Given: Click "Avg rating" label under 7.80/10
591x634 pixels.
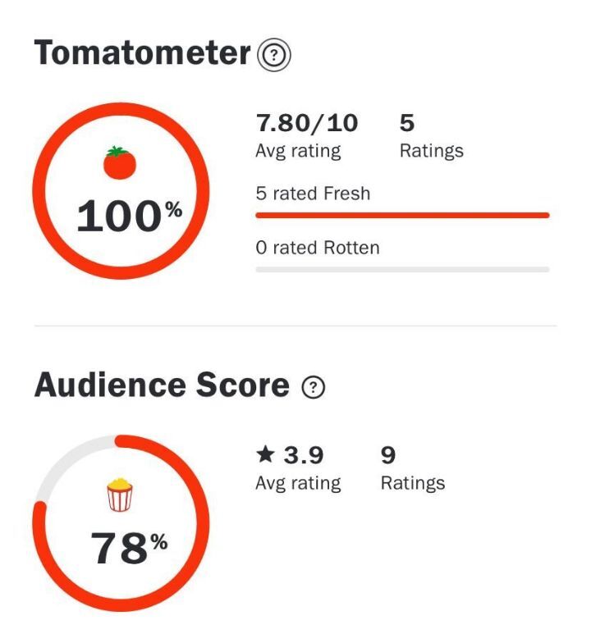Looking at the screenshot, I should tap(298, 151).
